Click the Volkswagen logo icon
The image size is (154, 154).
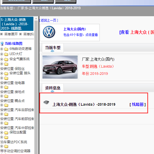coord(49,32)
